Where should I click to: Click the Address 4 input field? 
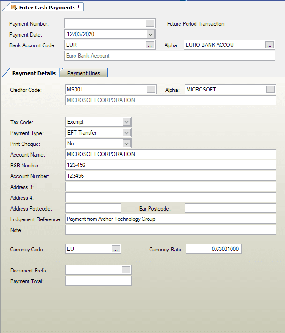[171, 197]
